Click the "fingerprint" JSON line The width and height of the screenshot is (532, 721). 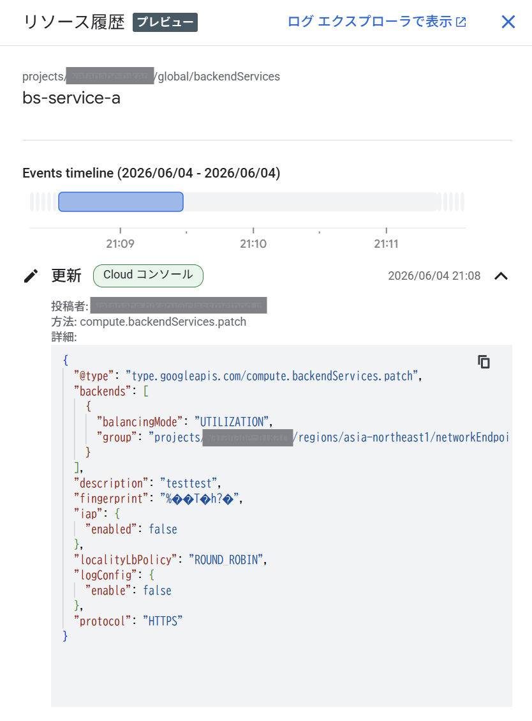[158, 499]
